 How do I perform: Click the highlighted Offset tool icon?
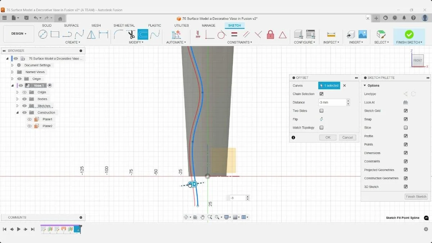(143, 35)
